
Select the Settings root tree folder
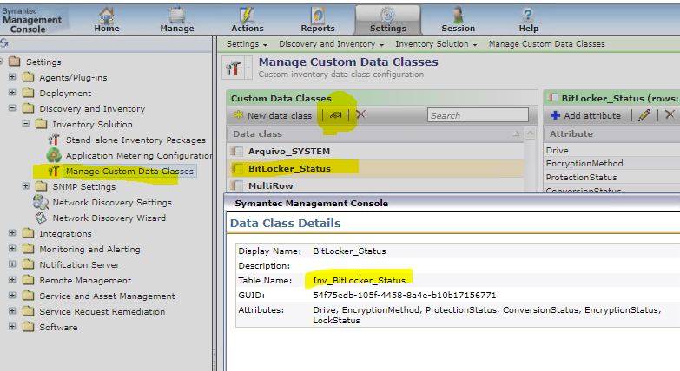(x=43, y=62)
